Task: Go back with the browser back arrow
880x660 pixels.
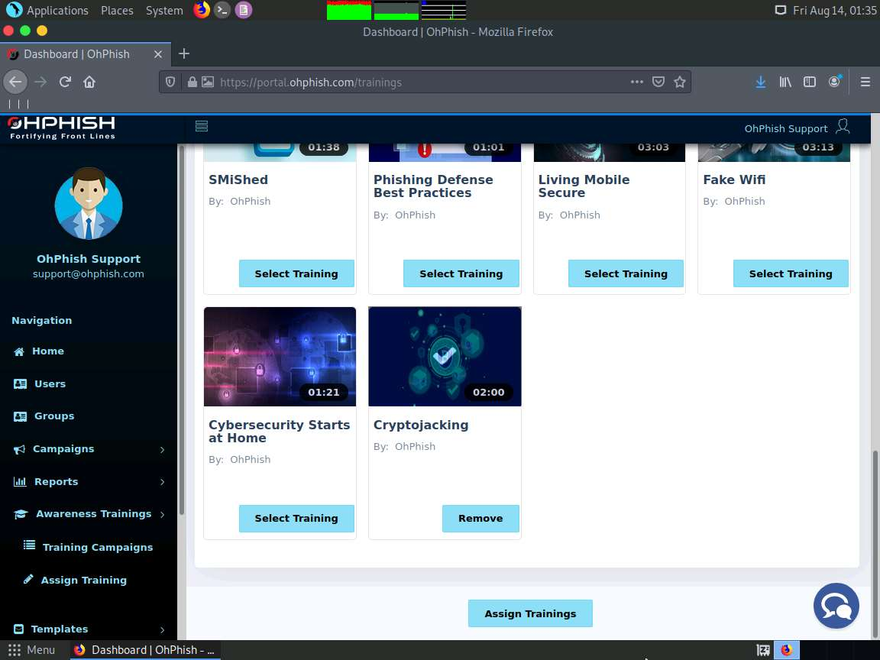Action: (x=15, y=82)
